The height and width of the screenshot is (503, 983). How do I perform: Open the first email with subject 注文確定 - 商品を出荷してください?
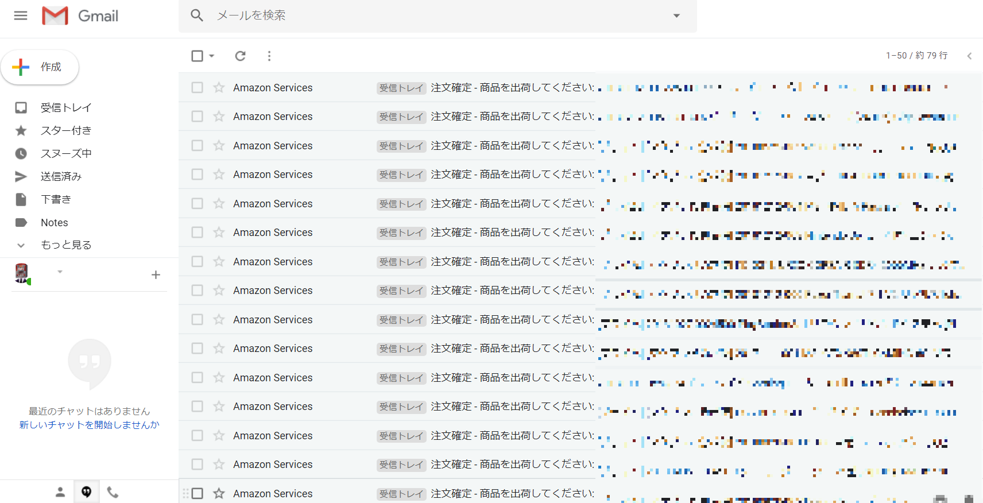[x=513, y=87]
